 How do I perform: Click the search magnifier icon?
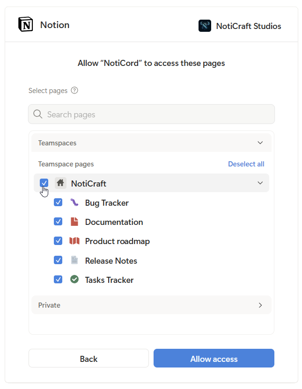[37, 114]
